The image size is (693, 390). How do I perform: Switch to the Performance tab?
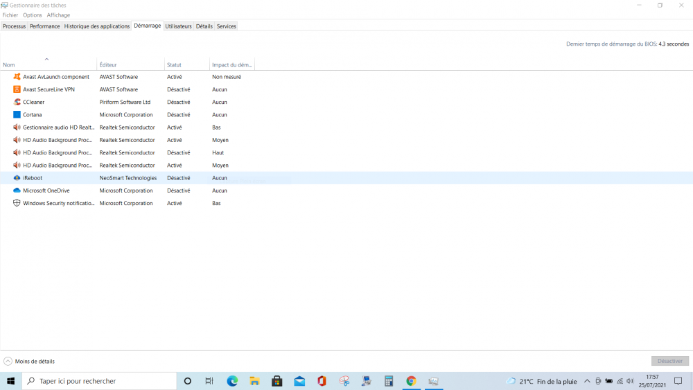coord(44,26)
